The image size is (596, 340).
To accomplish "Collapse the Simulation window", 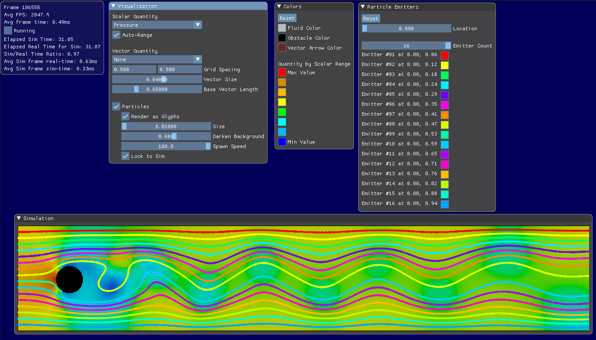I will pyautogui.click(x=19, y=218).
